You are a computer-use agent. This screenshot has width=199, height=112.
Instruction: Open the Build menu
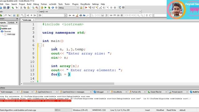29,4
